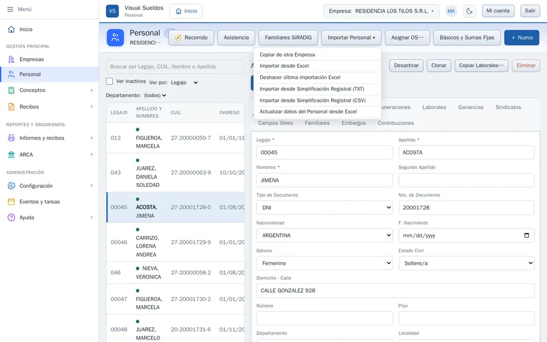
Task: Choose Copiar de otra Empresa
Action: click(317, 55)
